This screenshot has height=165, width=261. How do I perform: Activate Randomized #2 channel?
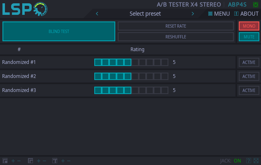click(249, 76)
